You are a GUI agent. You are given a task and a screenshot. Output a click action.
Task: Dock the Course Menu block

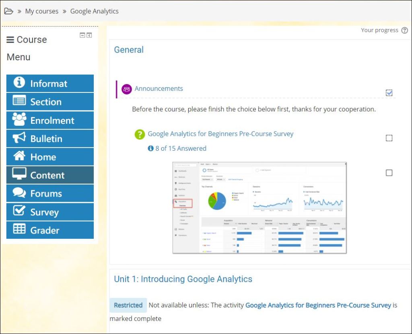(x=89, y=35)
